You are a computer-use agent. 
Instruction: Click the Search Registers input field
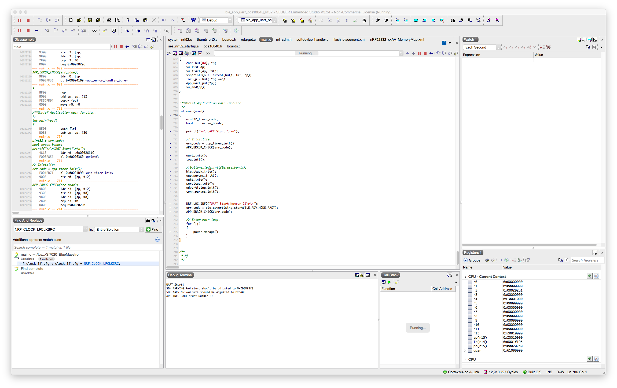tap(587, 260)
